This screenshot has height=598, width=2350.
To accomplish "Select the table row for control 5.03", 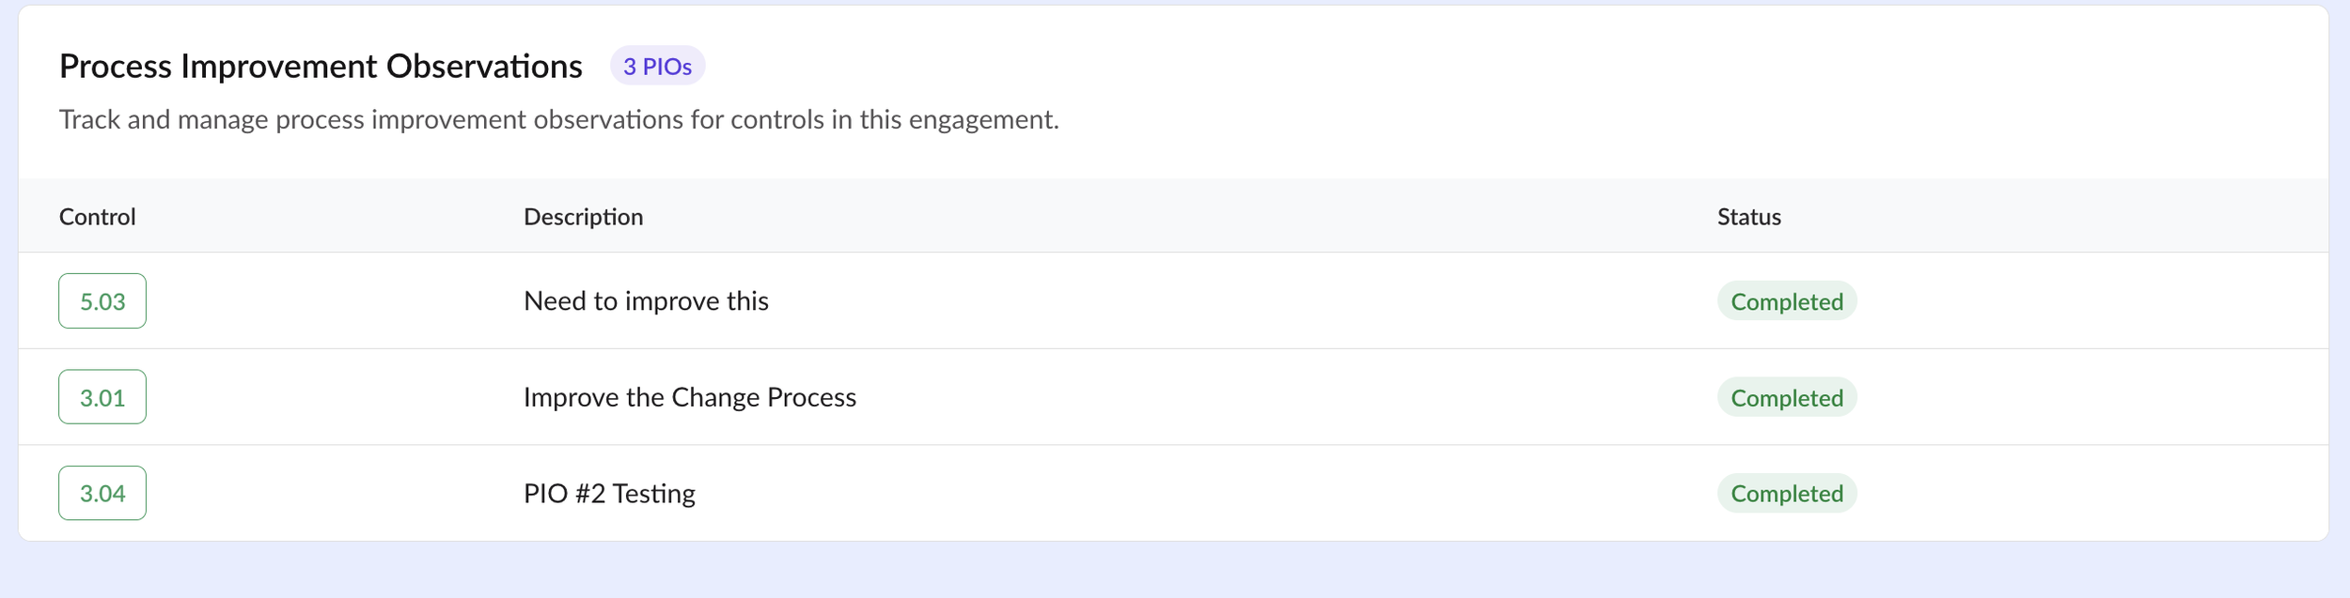I will 1173,301.
